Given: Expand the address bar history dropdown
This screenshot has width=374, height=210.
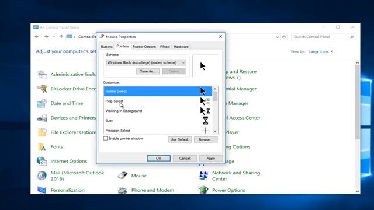Looking at the screenshot, I should pyautogui.click(x=277, y=37).
